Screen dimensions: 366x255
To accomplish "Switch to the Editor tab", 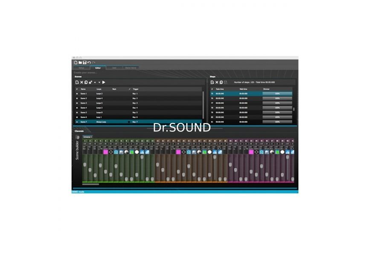I will (98, 68).
